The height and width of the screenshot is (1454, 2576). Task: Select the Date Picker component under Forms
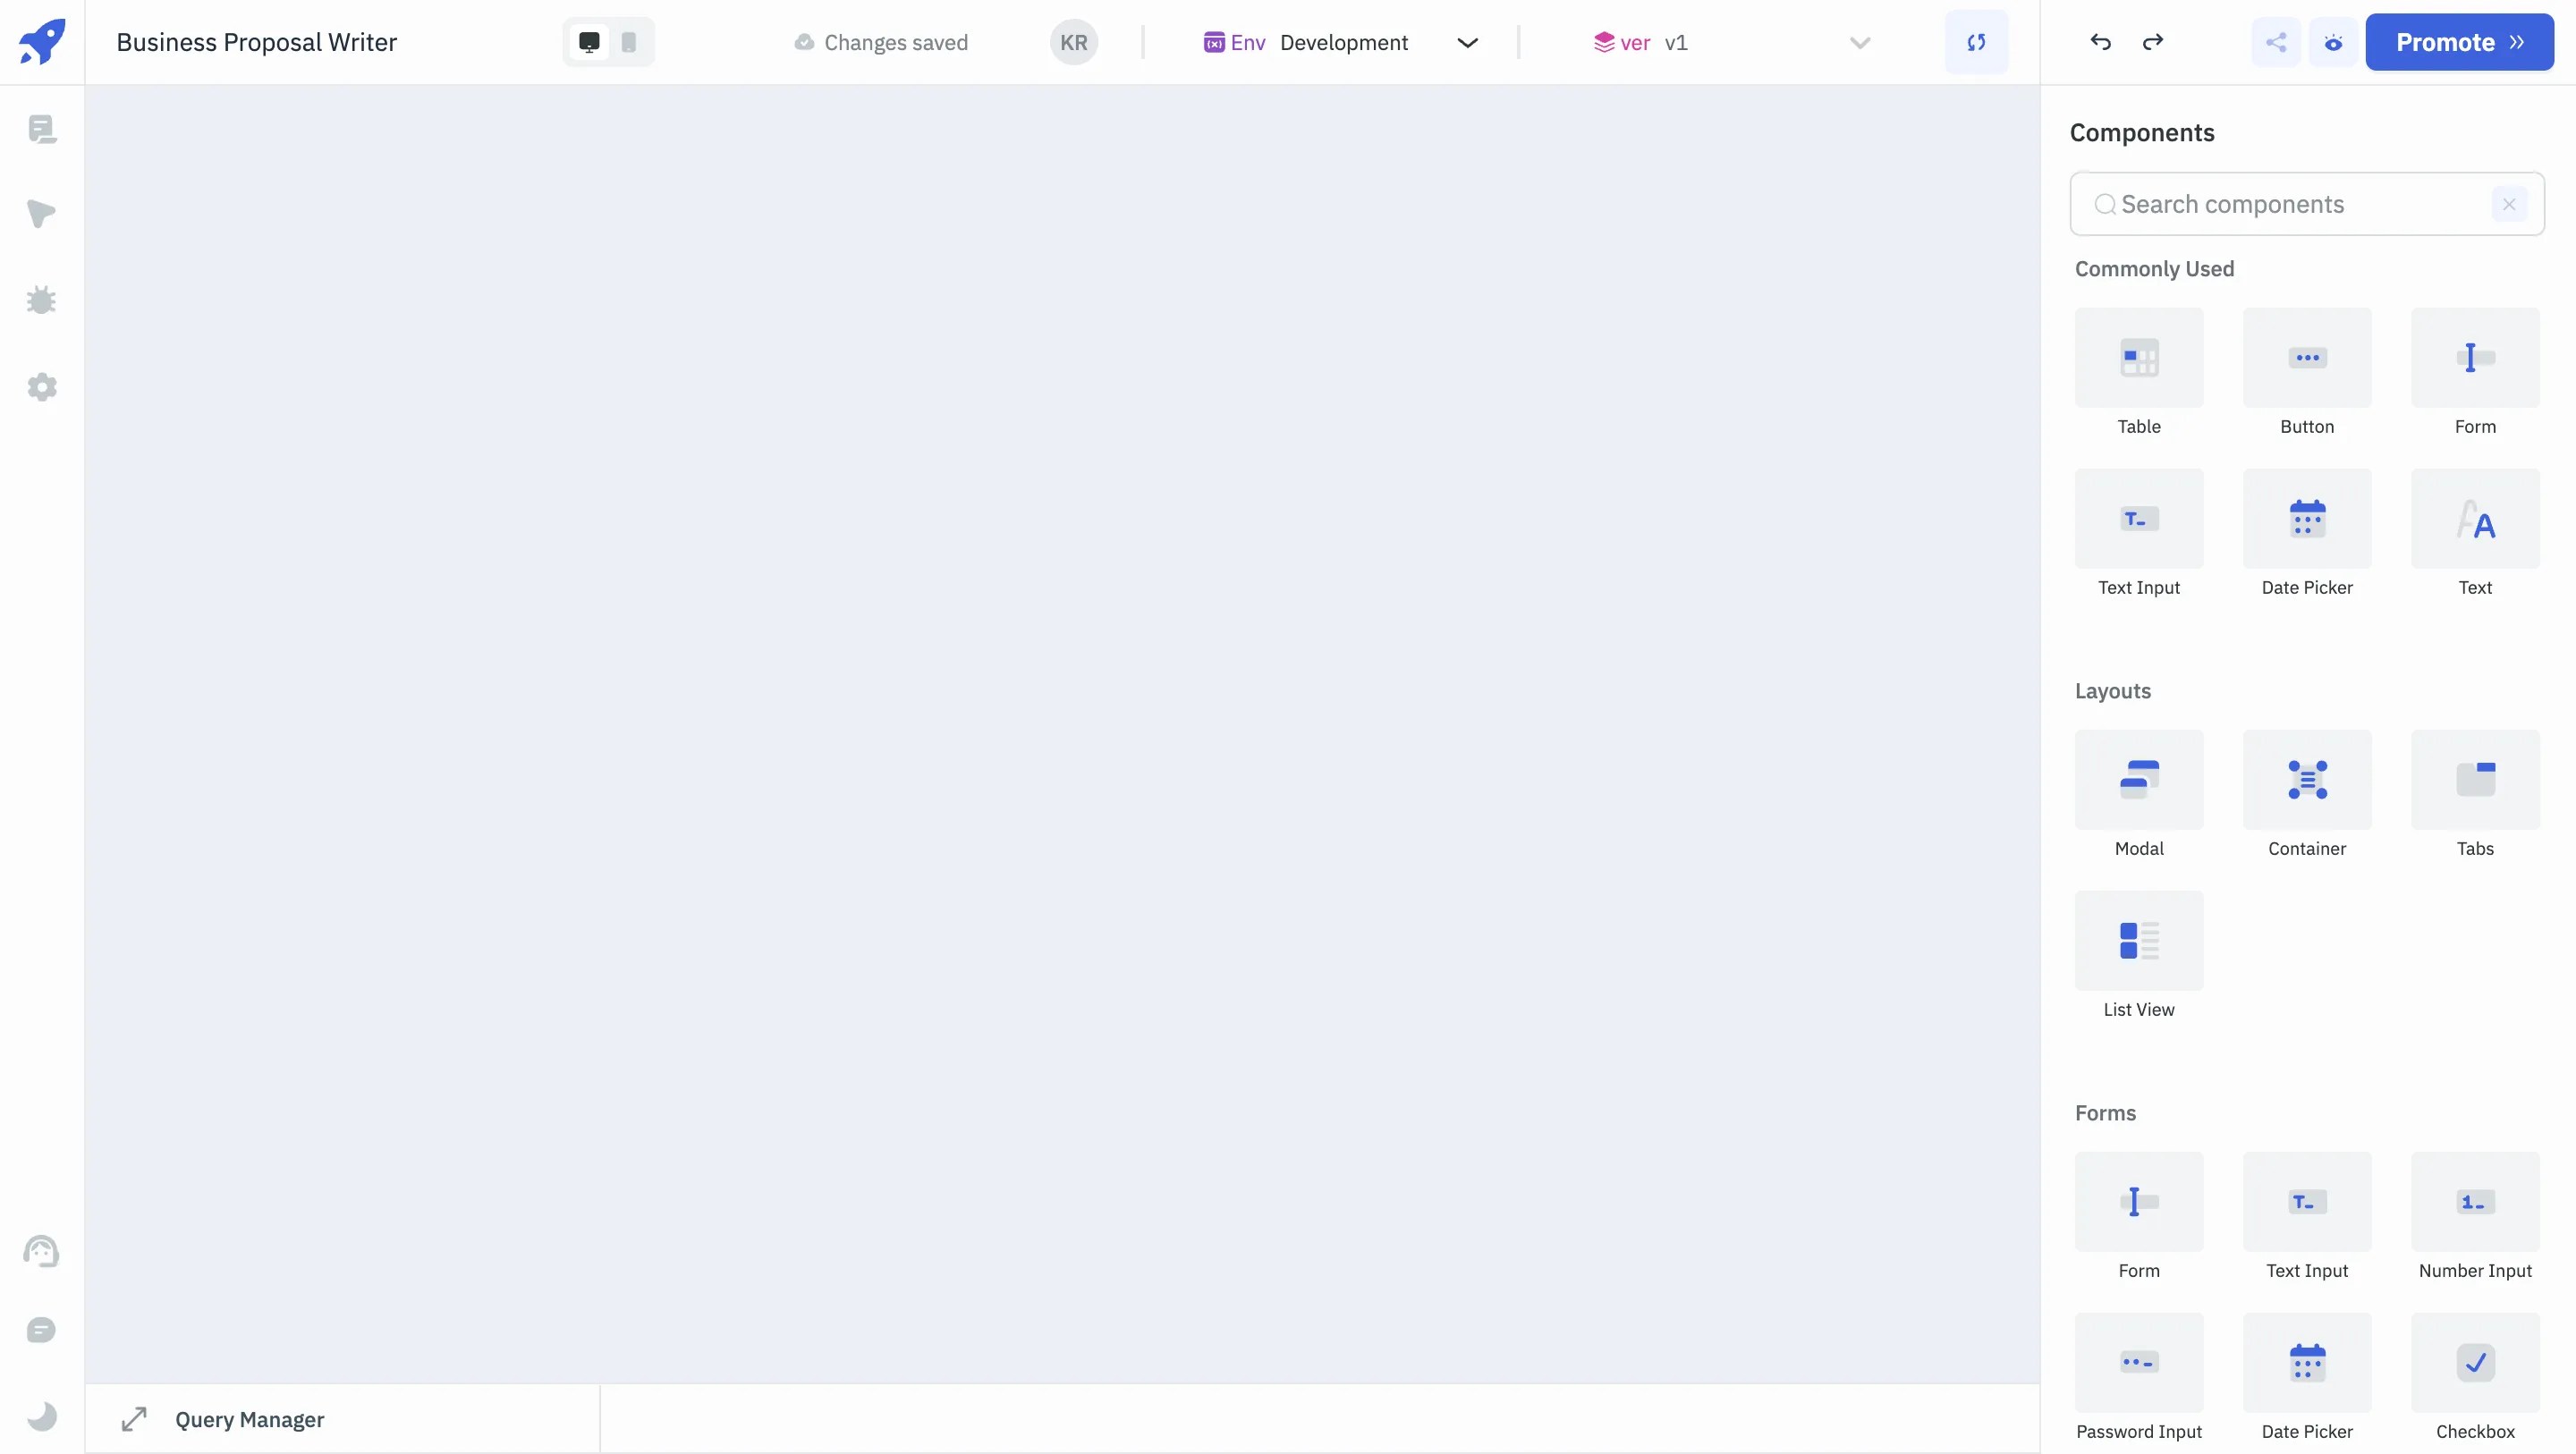pyautogui.click(x=2306, y=1362)
